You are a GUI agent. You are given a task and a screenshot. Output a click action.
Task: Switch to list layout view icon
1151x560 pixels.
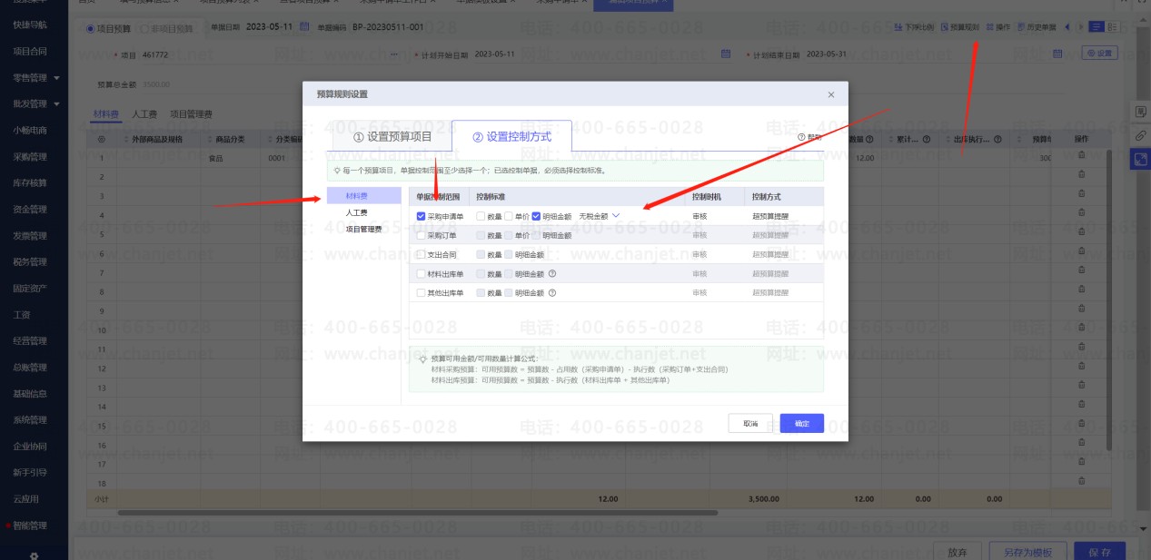[1096, 27]
